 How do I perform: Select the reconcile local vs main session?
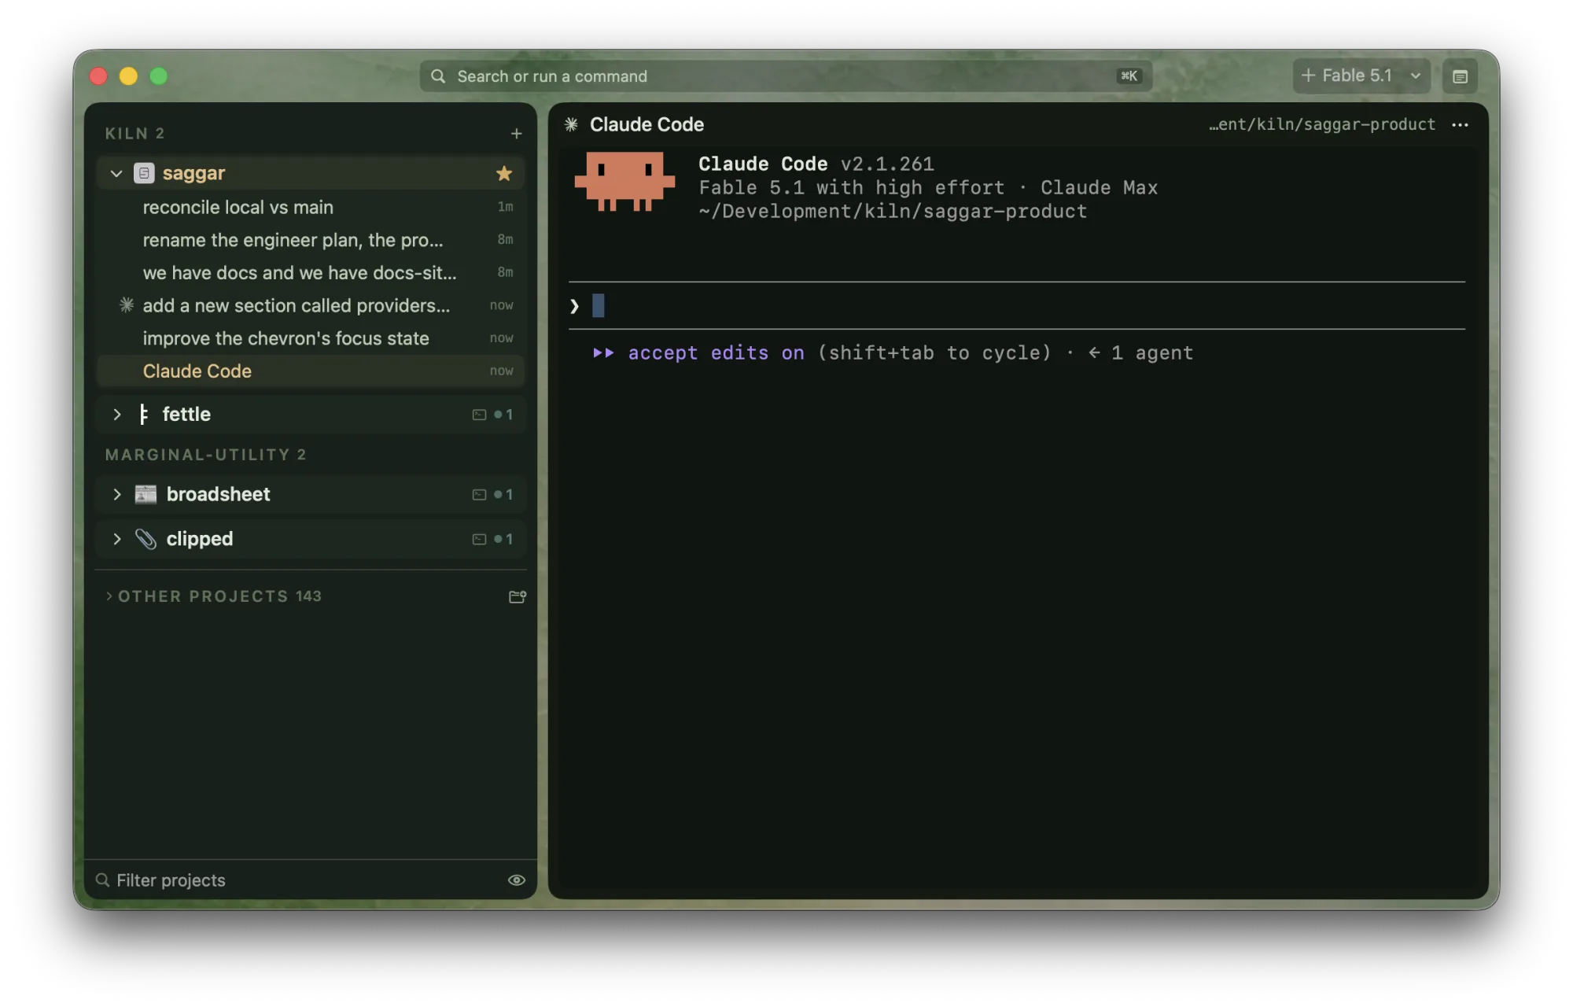click(311, 208)
